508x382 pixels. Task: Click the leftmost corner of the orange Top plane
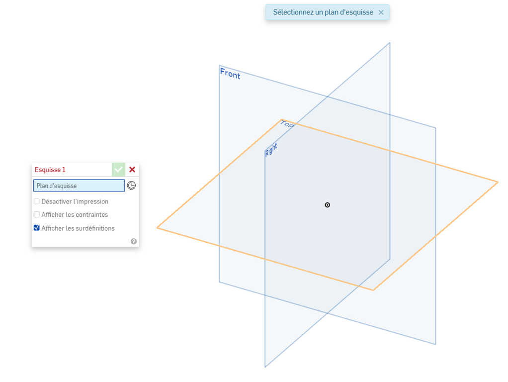click(x=158, y=228)
